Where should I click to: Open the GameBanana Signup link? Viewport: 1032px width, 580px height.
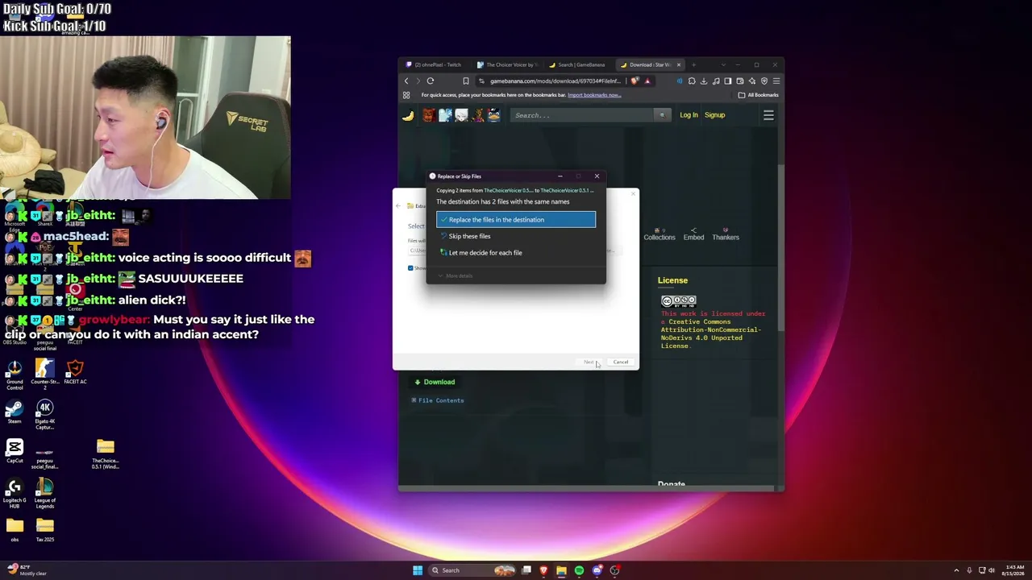[715, 115]
